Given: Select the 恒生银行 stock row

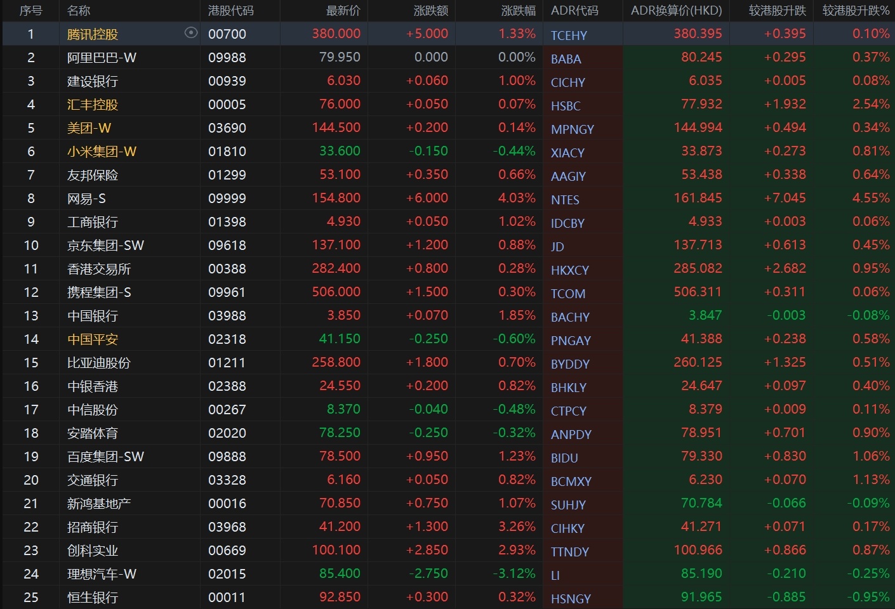Looking at the screenshot, I should tap(93, 598).
